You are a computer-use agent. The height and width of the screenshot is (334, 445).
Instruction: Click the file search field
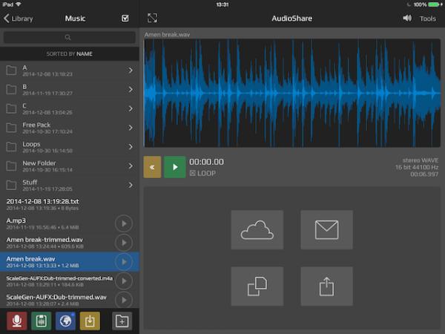click(x=69, y=37)
